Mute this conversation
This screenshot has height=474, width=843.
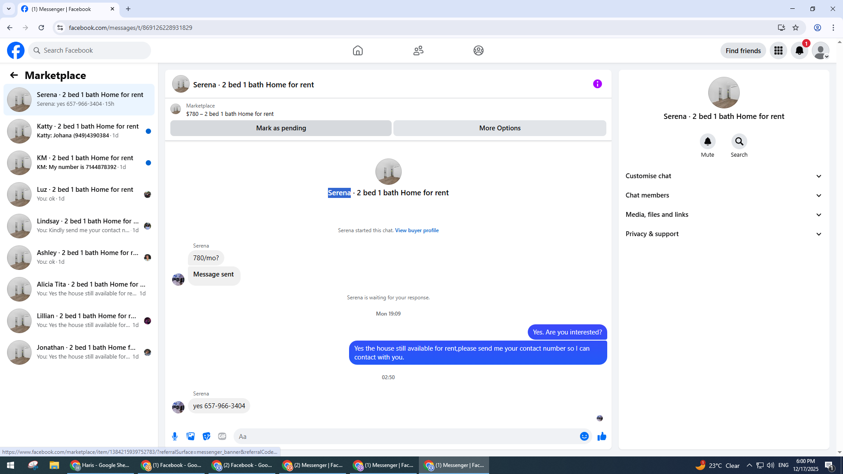coord(707,142)
